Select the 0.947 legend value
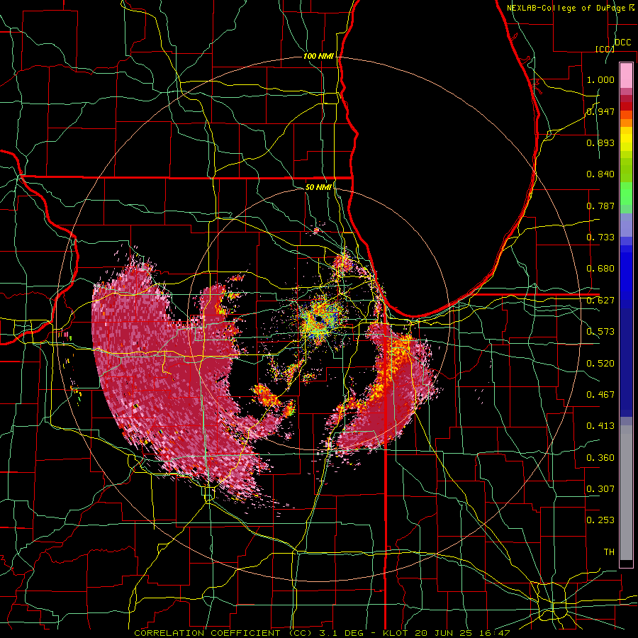 [x=600, y=111]
